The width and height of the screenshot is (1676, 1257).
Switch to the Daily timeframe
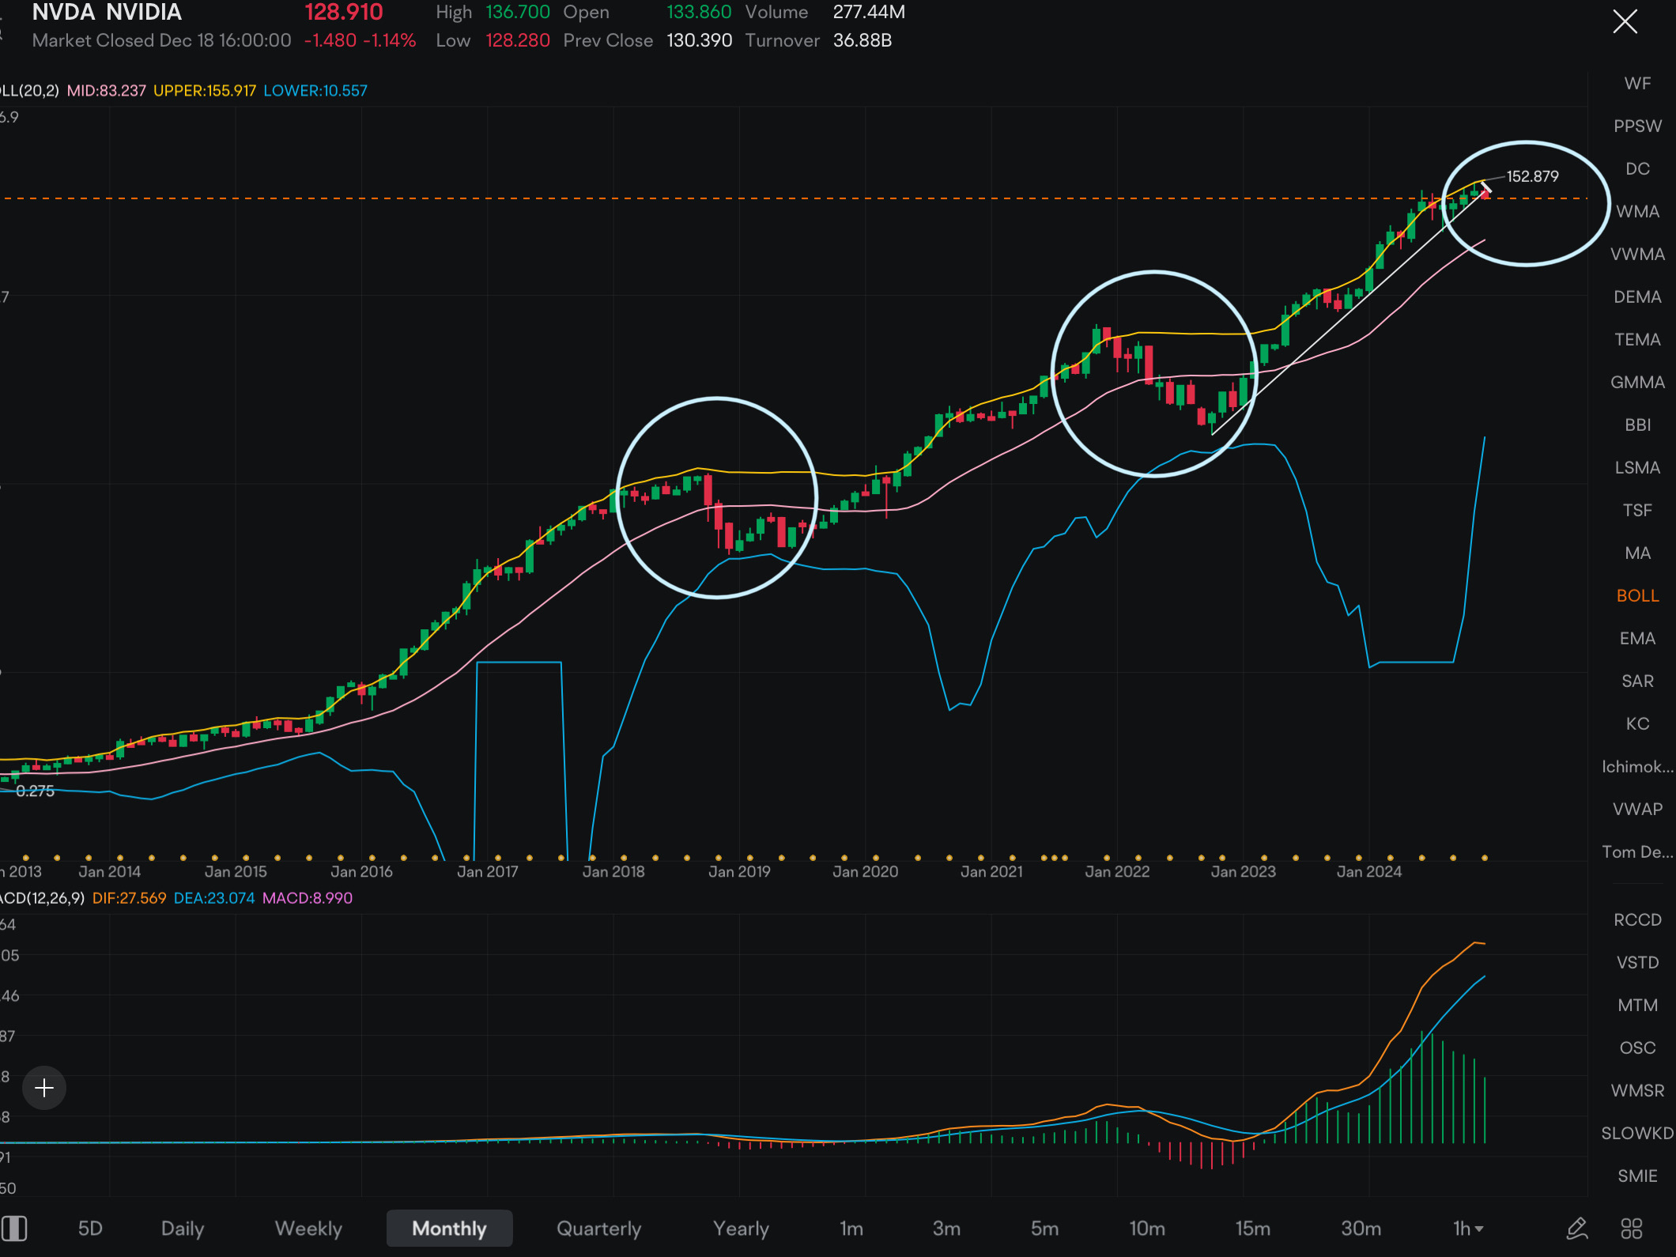(183, 1228)
